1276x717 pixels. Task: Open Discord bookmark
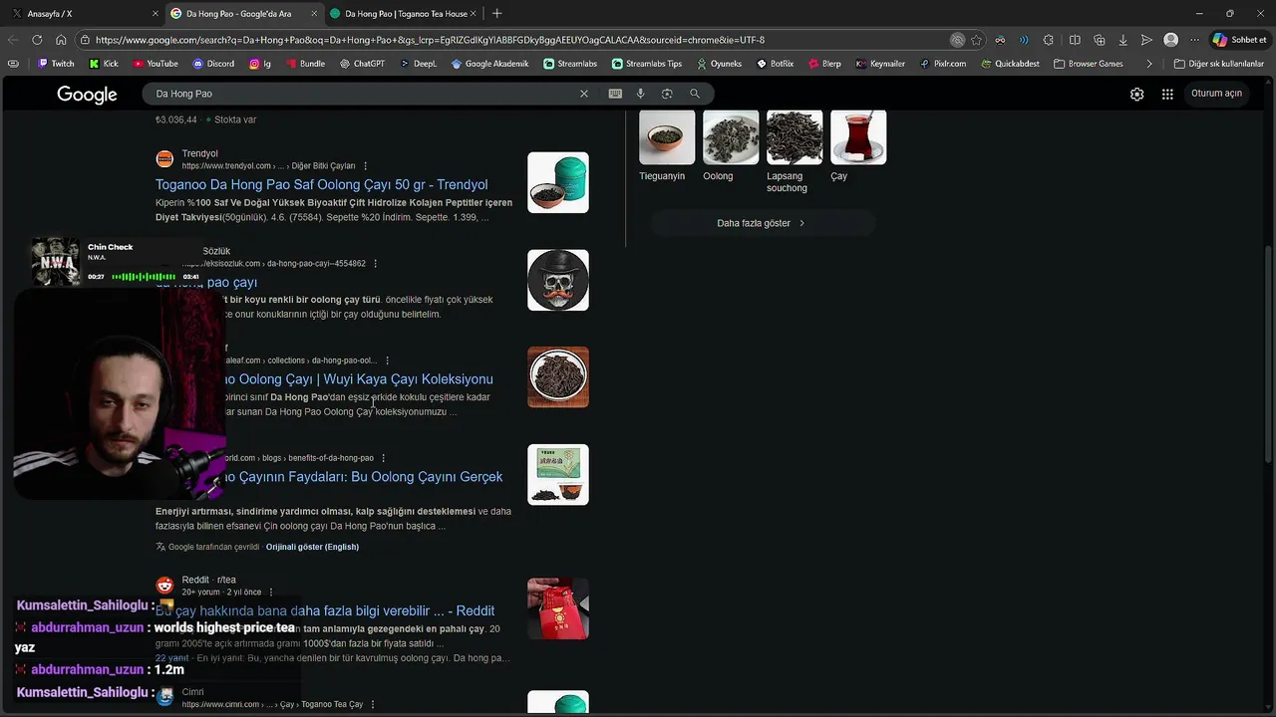[x=213, y=64]
